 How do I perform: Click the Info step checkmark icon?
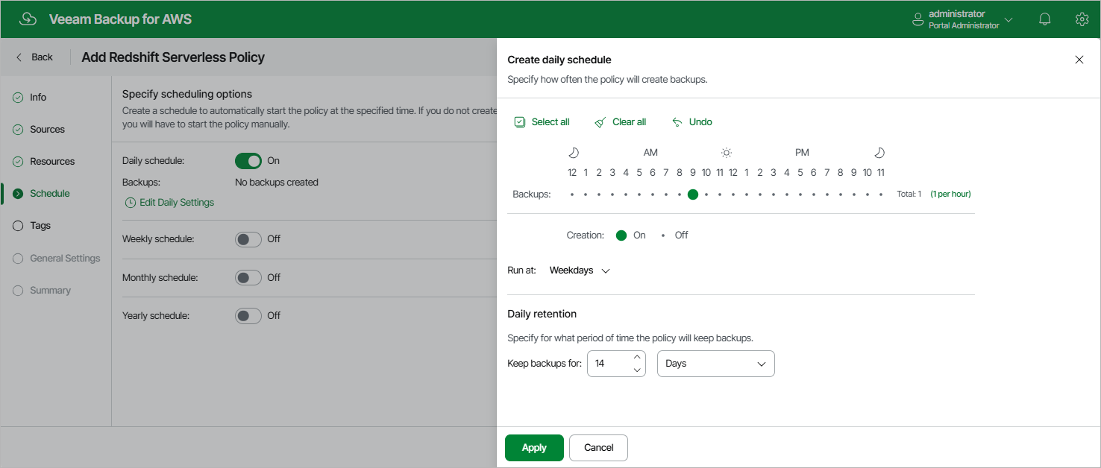[x=18, y=98]
